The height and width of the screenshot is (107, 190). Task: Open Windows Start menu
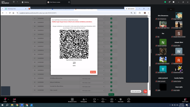tap(2, 105)
